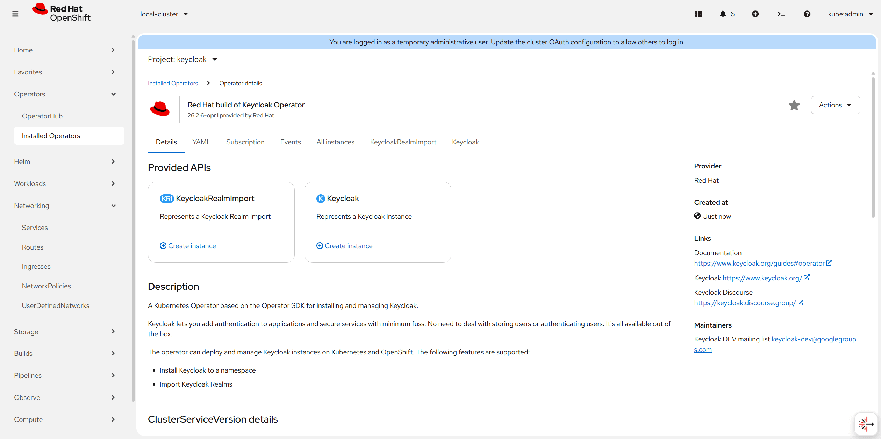Click the sidebar vertical scrollbar
The image size is (881, 439).
tap(133, 220)
